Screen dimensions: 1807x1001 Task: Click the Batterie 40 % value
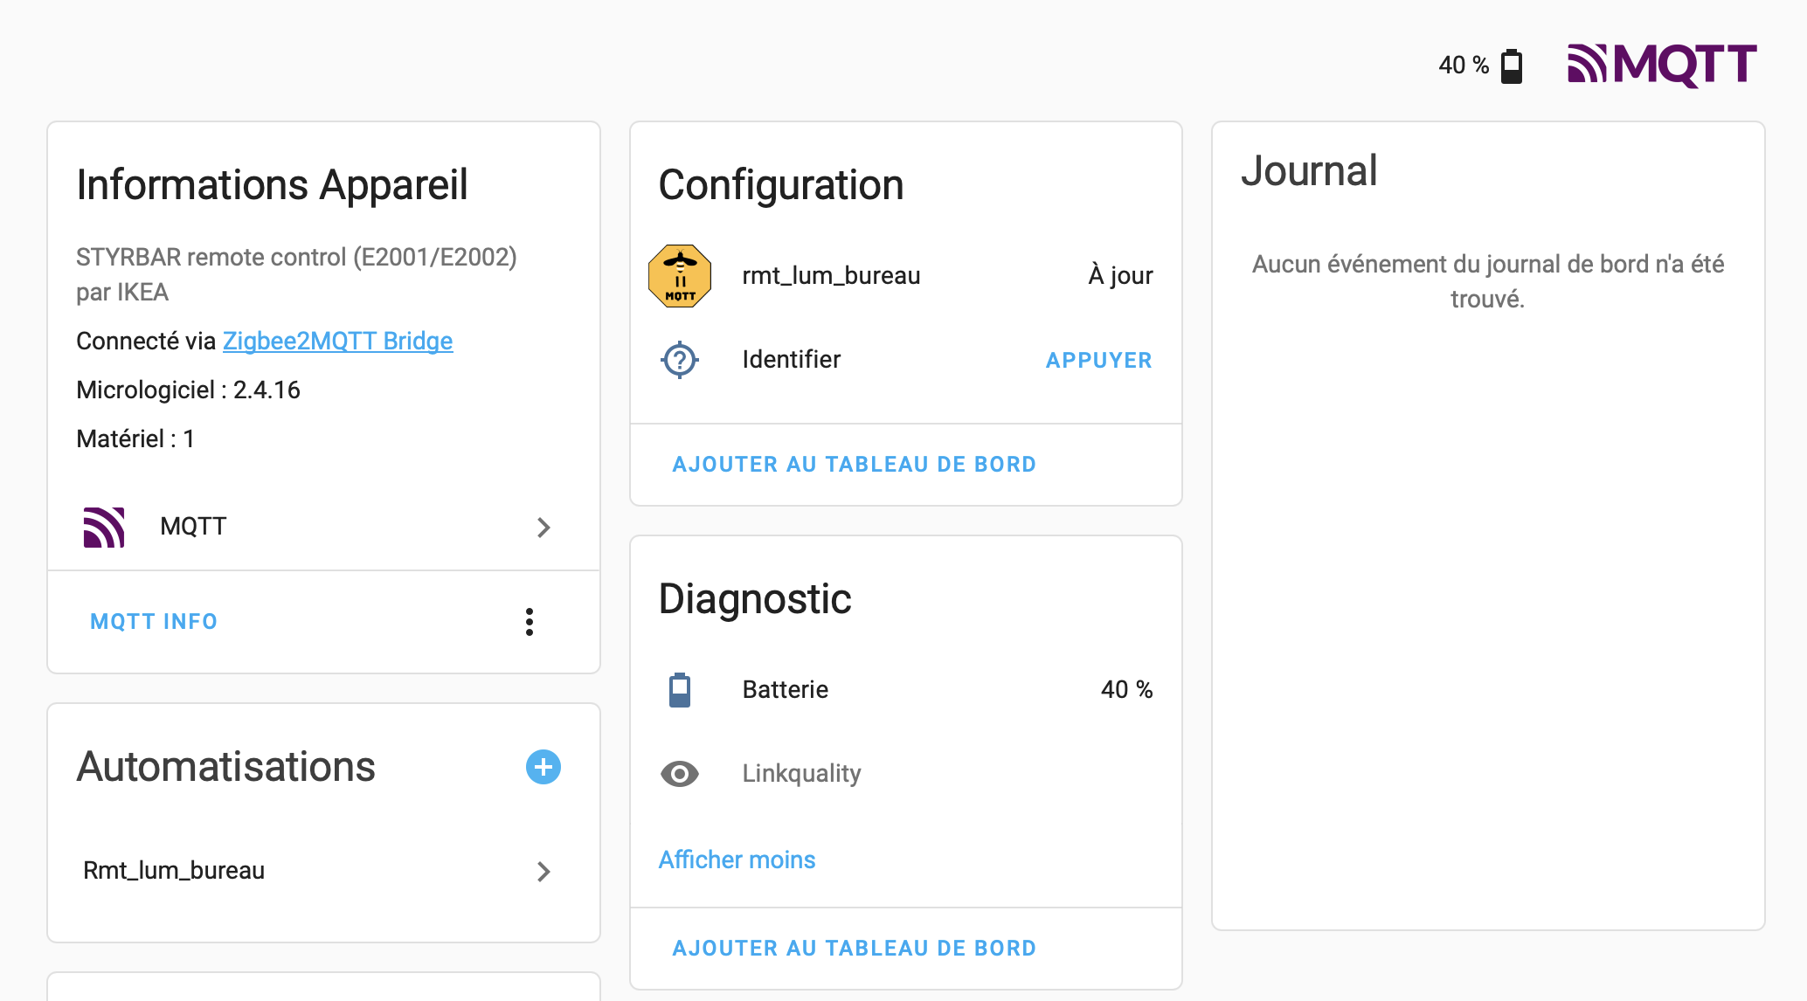1126,690
